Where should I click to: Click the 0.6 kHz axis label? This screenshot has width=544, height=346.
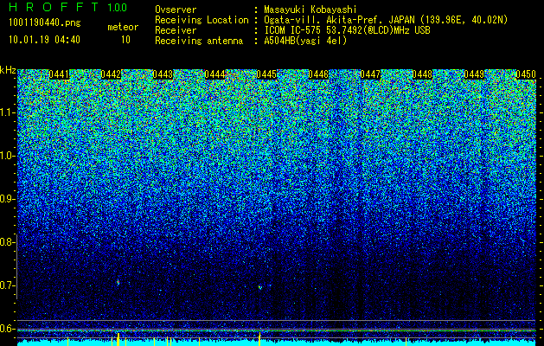(8, 329)
